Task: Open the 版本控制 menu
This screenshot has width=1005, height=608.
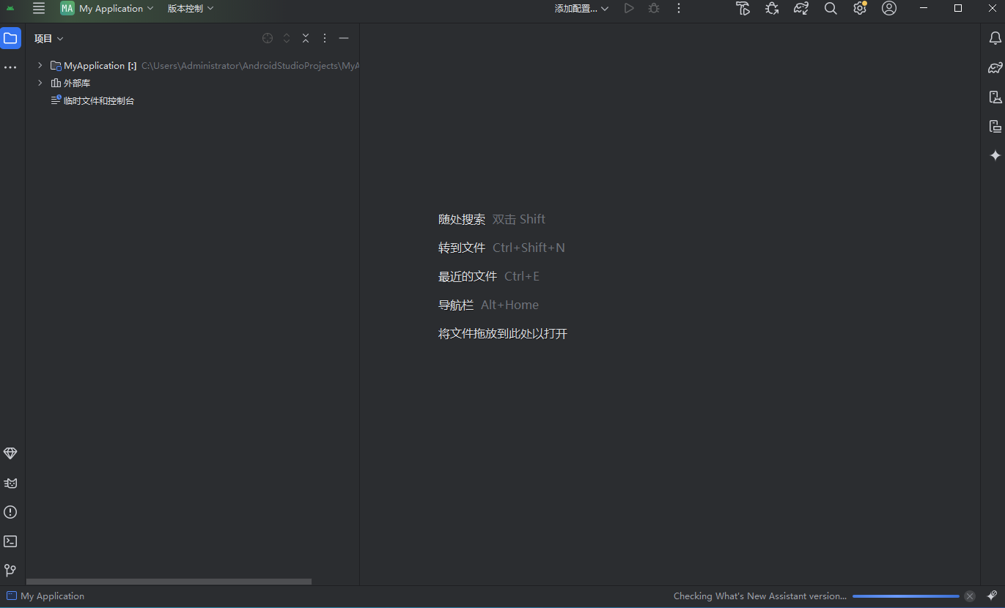Action: 190,9
